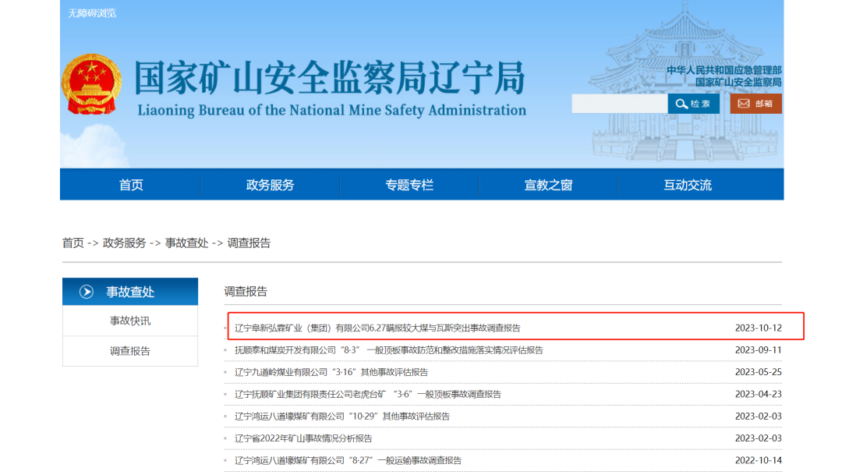842x475 pixels.
Task: Select 事故快讯 in the left sidebar
Action: 129,321
